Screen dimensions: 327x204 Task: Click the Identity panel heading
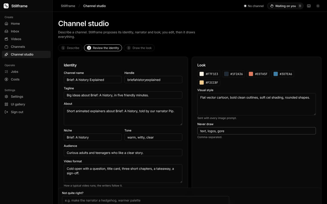pos(70,65)
